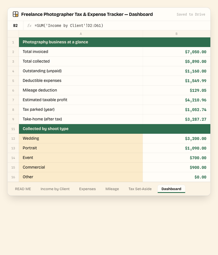Select the $700.00 Event value
Screen dimensions: 218x255
click(x=177, y=158)
